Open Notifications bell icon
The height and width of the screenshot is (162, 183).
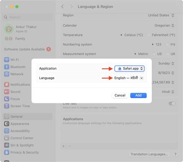7,85
